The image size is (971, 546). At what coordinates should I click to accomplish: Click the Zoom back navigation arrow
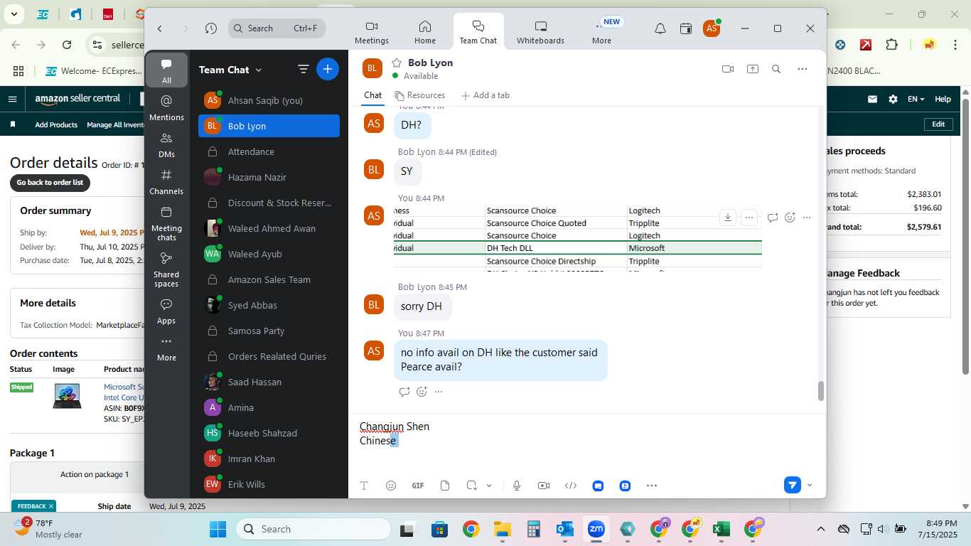[x=160, y=28]
